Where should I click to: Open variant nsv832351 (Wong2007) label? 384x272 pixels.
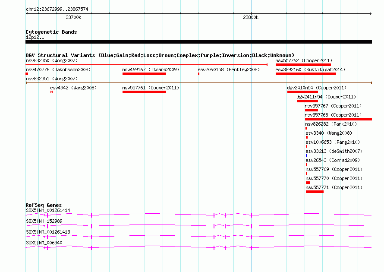tap(52, 79)
